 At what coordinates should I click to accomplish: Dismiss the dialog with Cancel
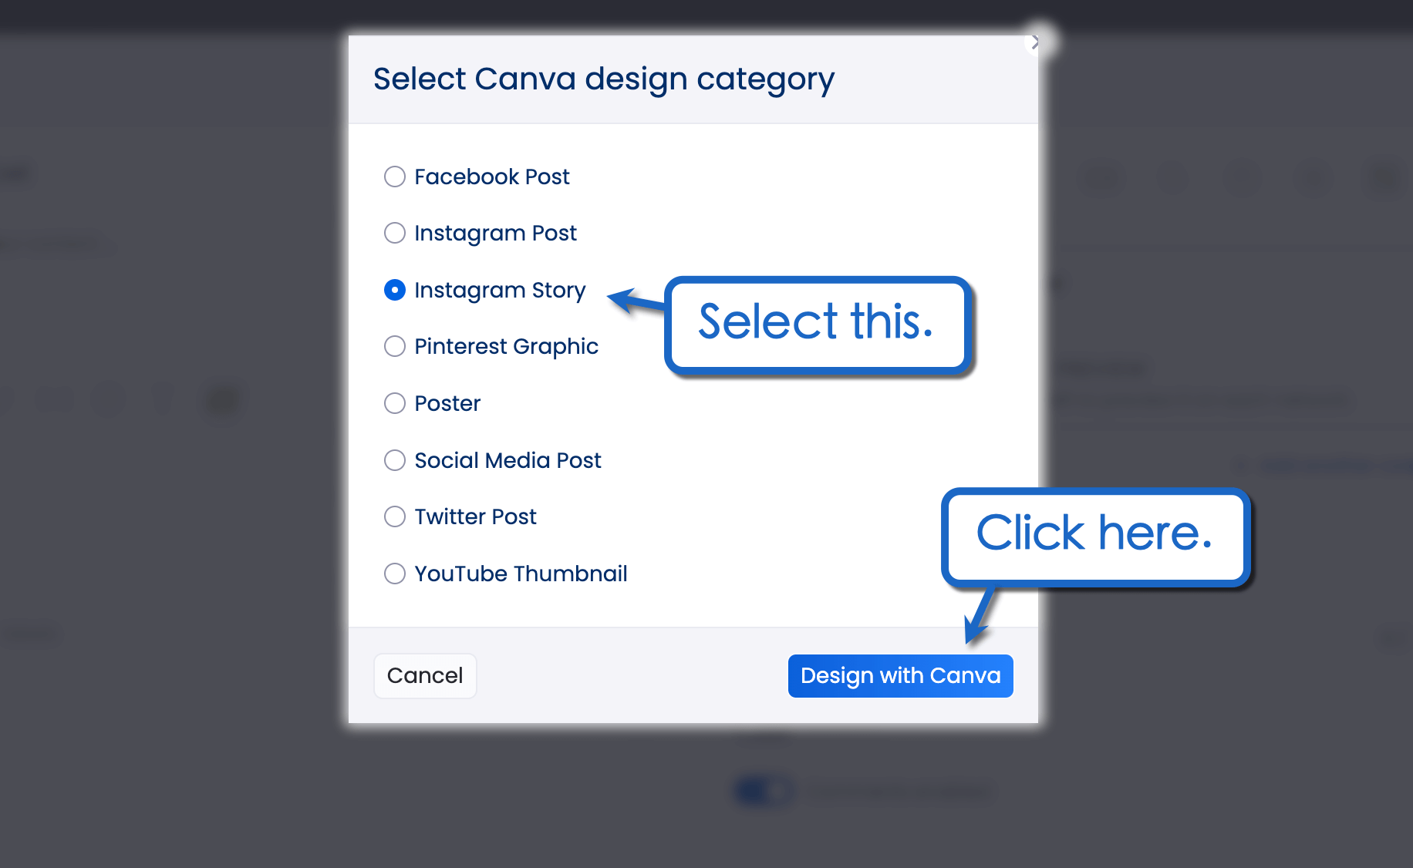tap(425, 675)
